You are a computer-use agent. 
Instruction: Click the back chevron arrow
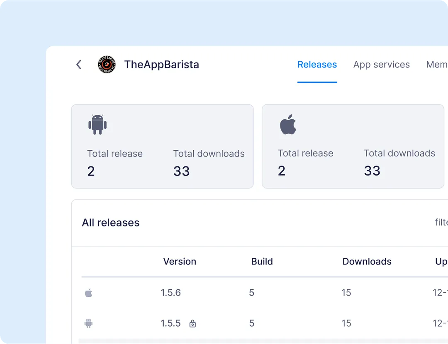click(x=79, y=65)
